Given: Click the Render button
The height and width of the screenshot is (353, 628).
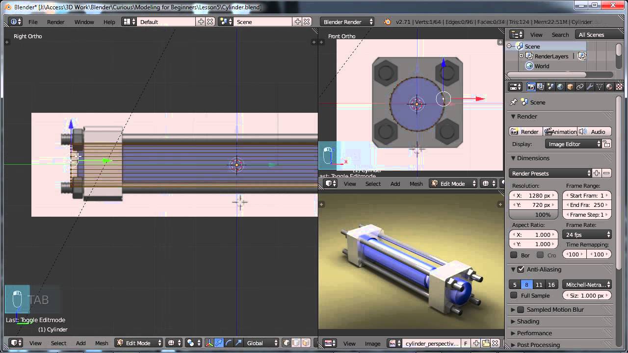Looking at the screenshot, I should pos(525,131).
